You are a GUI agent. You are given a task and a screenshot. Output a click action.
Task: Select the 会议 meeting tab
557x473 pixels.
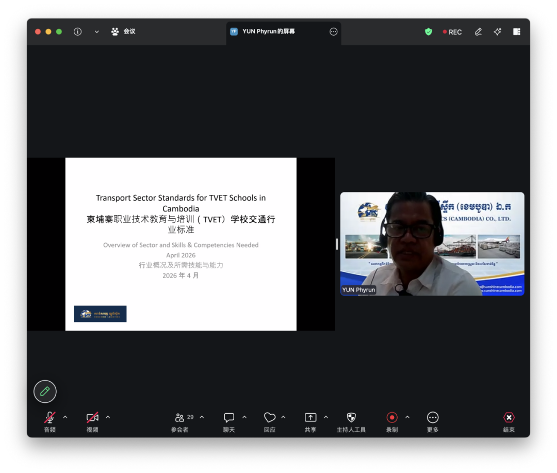(x=123, y=31)
